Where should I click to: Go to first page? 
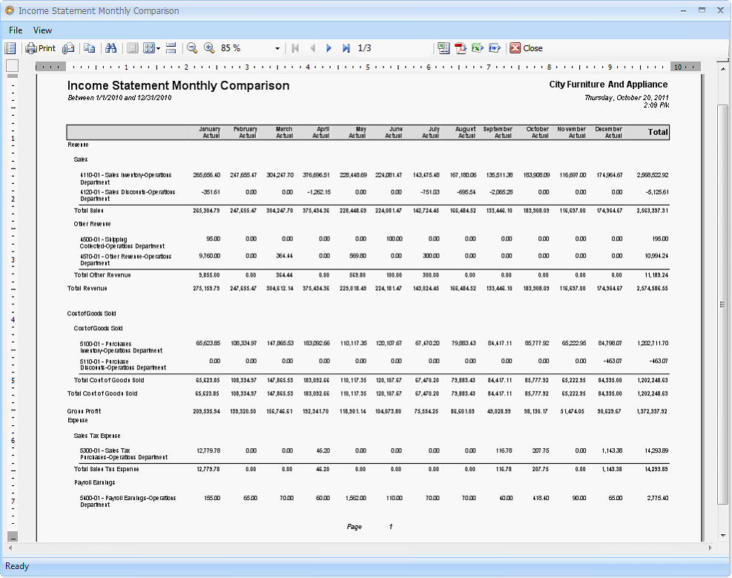295,48
